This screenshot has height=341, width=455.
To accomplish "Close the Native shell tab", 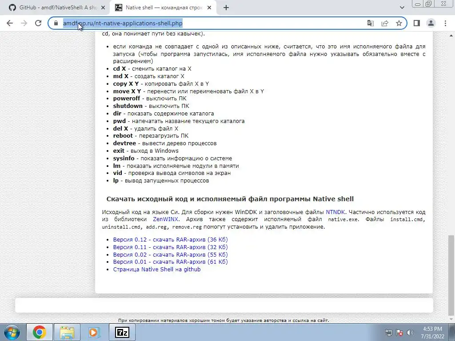I will (x=209, y=8).
